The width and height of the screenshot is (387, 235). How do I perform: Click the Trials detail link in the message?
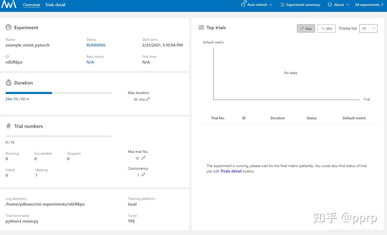coord(231,171)
